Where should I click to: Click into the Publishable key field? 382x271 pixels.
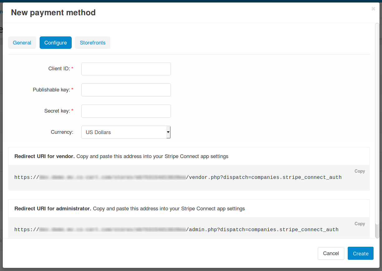tap(126, 90)
